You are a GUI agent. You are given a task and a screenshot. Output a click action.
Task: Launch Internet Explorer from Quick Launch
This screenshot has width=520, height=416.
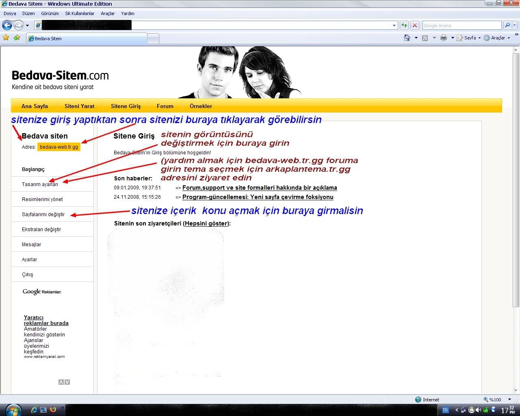click(34, 409)
